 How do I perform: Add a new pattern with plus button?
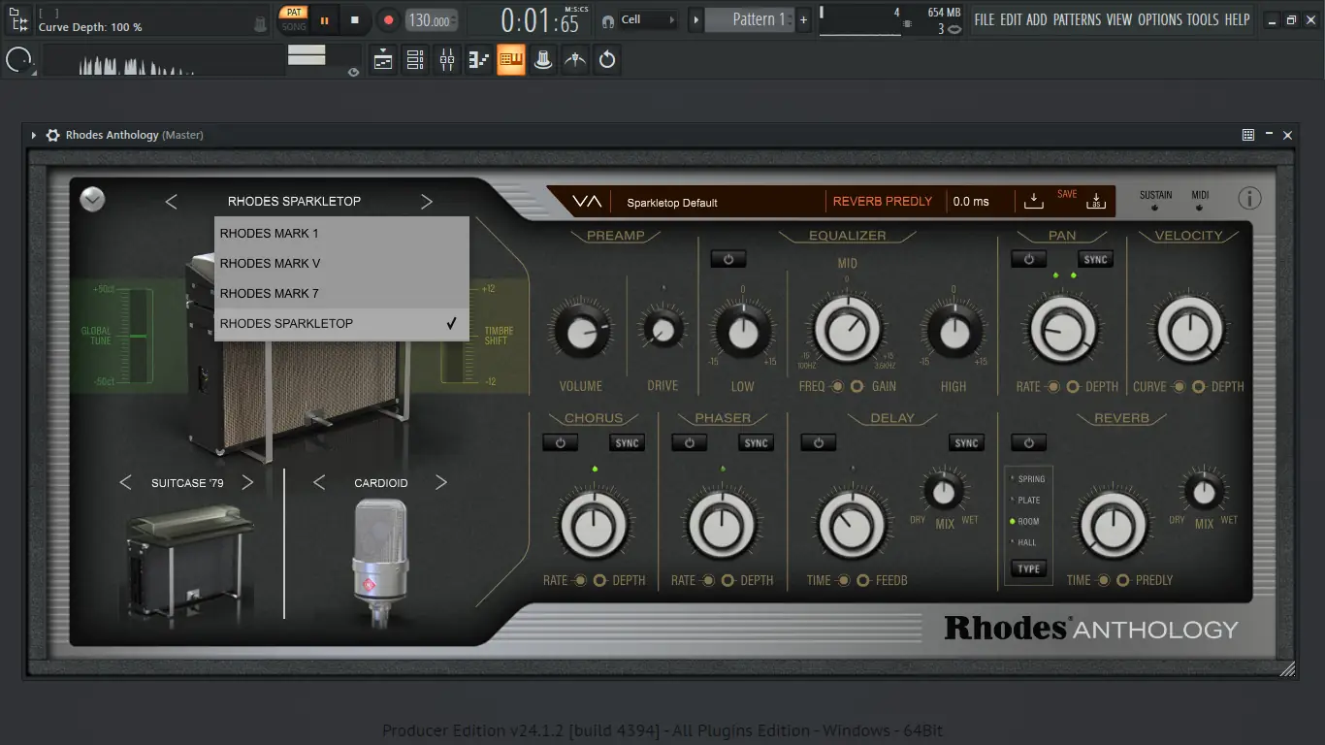pos(803,19)
